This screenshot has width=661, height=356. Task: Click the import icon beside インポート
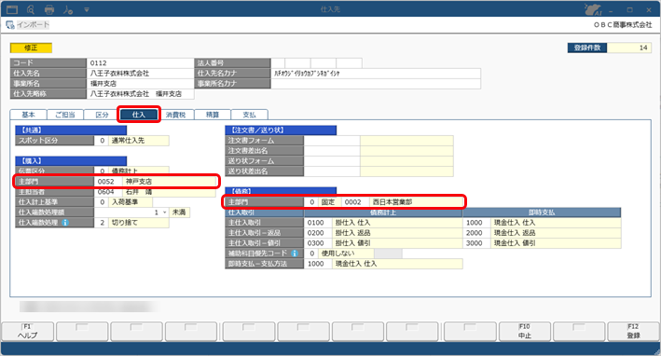10,25
